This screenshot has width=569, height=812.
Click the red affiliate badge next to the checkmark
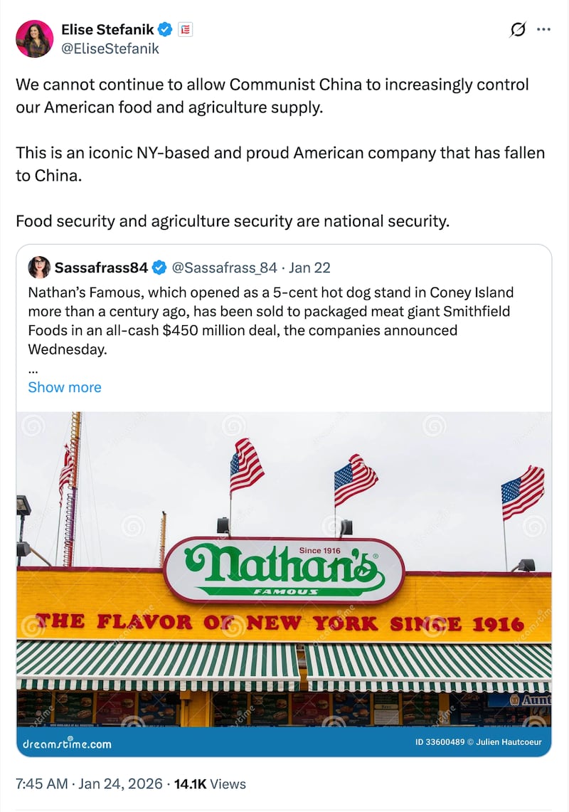pyautogui.click(x=184, y=30)
